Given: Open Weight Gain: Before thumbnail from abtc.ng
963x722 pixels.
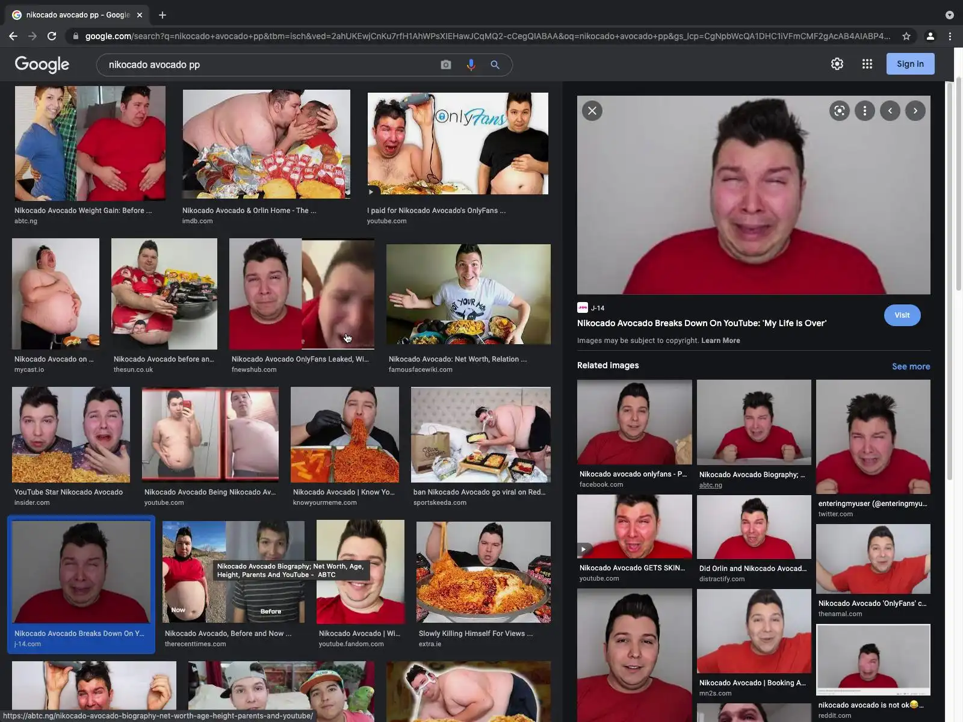Looking at the screenshot, I should (90, 143).
